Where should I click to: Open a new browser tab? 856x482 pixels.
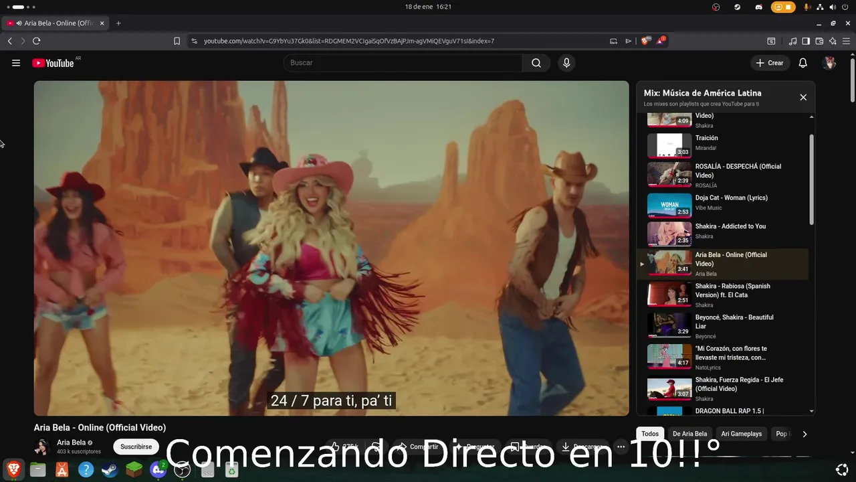(118, 23)
